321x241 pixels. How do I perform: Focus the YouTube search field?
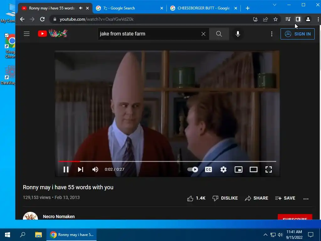pos(150,34)
